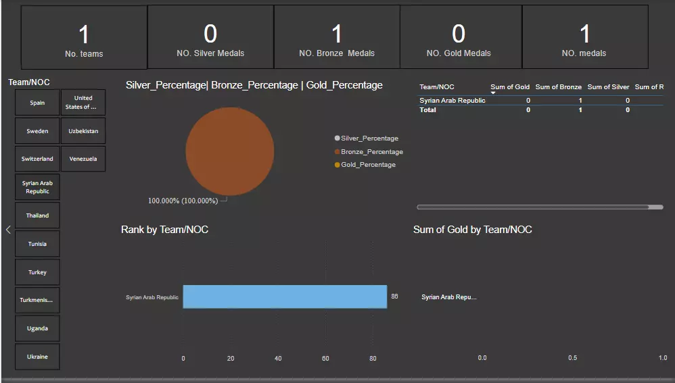Screen dimensions: 675x383
Task: Click NO. Bronze Medals card
Action: [x=337, y=37]
